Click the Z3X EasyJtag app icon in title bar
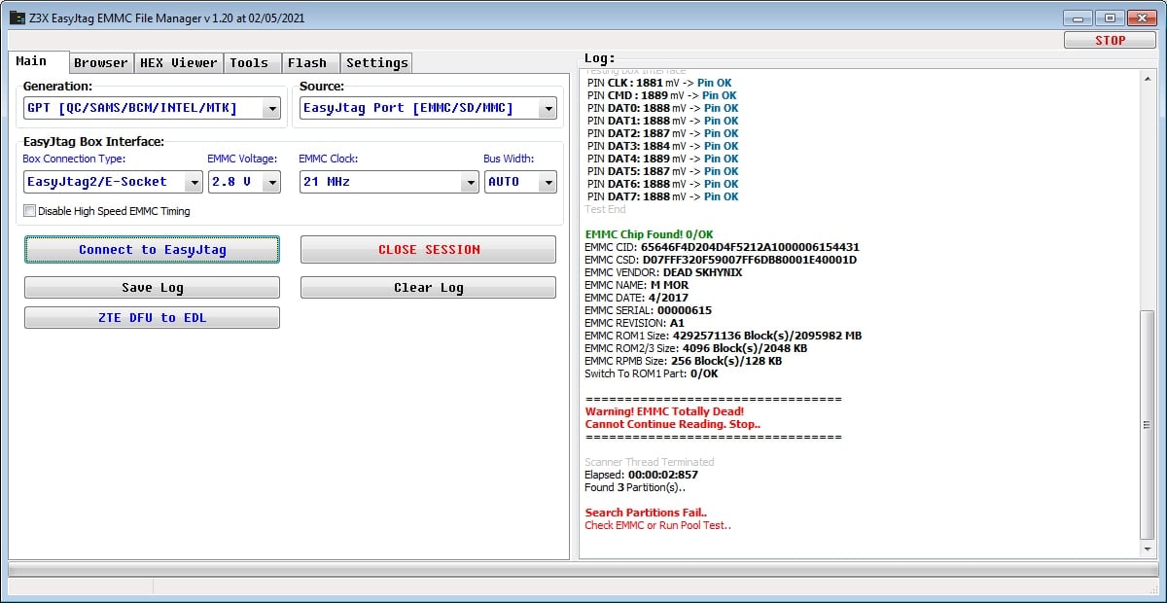The image size is (1167, 603). (x=17, y=18)
